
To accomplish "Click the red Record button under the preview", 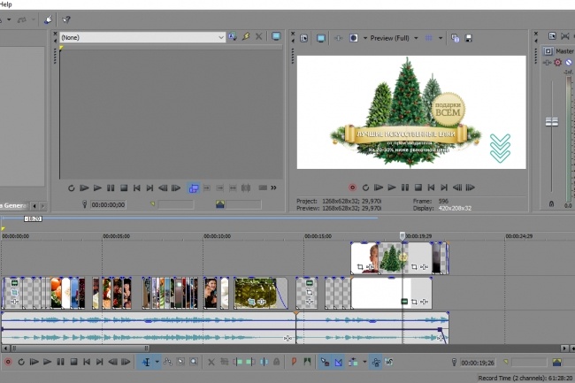I will coord(352,188).
